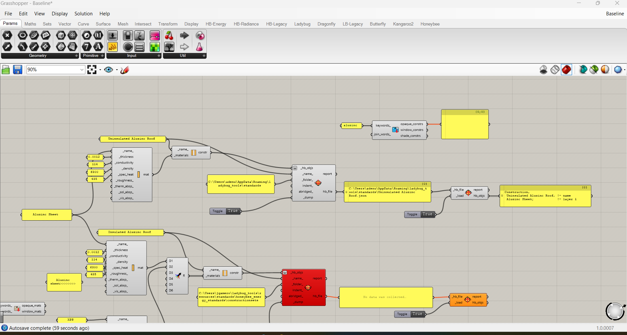Select the cherries icon in Util panel

coord(169,35)
